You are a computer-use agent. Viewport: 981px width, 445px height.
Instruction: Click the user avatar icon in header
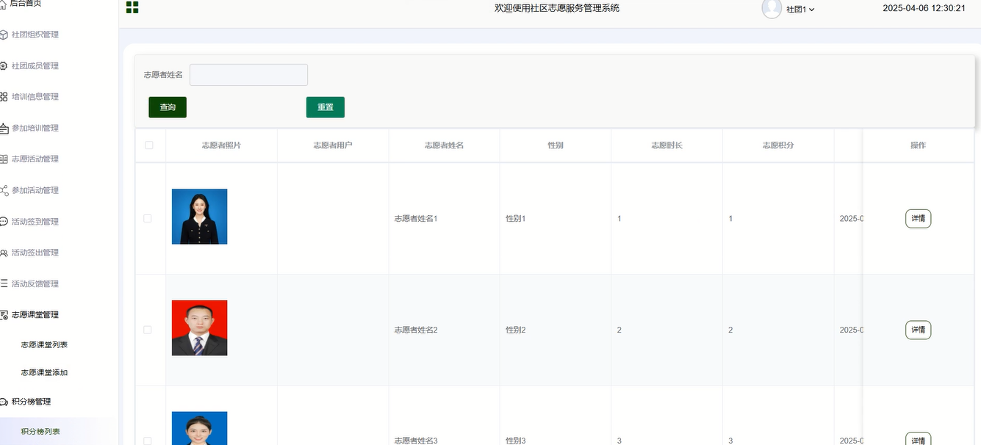pos(771,9)
